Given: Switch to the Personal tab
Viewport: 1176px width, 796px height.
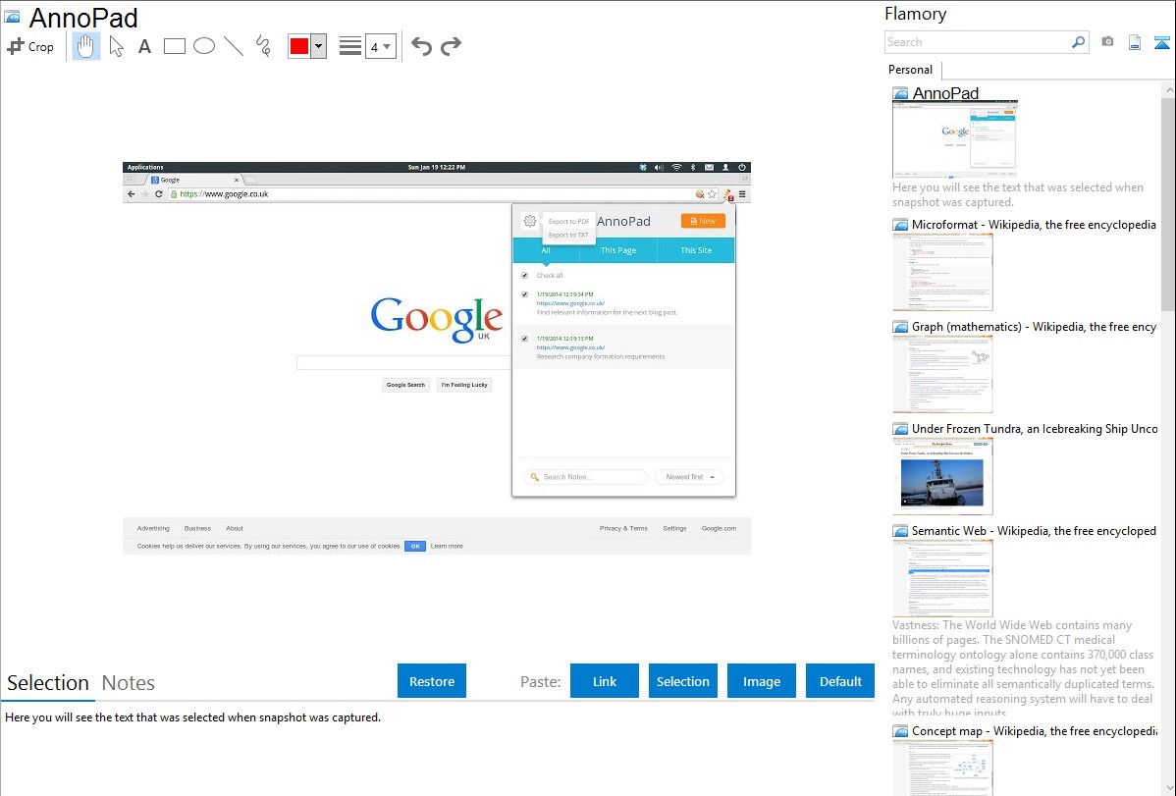Looking at the screenshot, I should pyautogui.click(x=911, y=69).
